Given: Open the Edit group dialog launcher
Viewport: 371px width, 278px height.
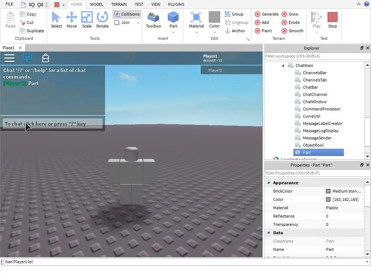Looking at the screenshot, I should pyautogui.click(x=248, y=39).
